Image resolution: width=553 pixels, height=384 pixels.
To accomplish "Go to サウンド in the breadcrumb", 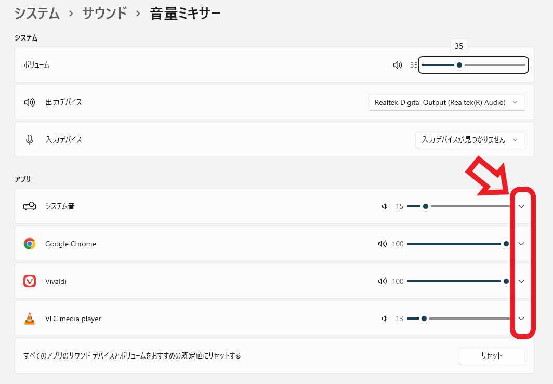I will tap(104, 13).
